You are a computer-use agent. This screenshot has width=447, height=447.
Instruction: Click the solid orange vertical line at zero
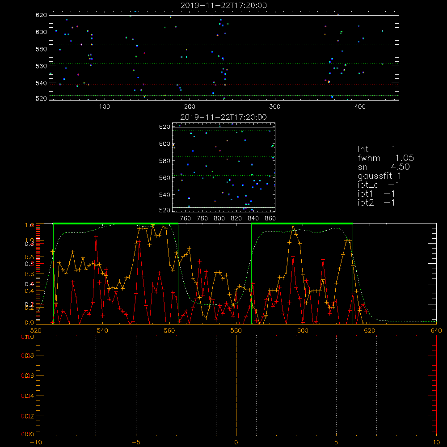[x=236, y=385]
